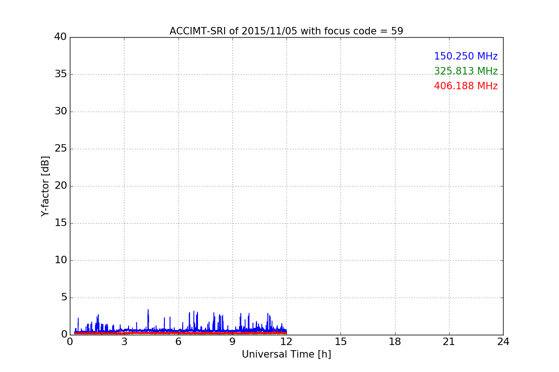Click the x-axis tick label 3
This screenshot has height=372, width=559.
[x=124, y=342]
